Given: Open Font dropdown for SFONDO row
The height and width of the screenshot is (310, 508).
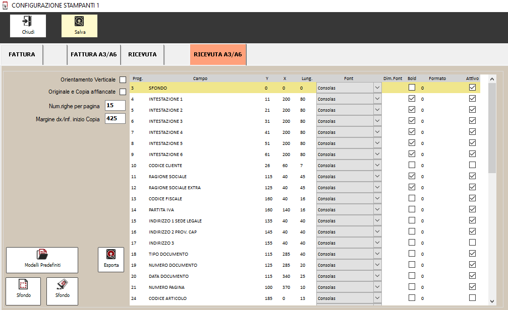Looking at the screenshot, I should pos(377,88).
